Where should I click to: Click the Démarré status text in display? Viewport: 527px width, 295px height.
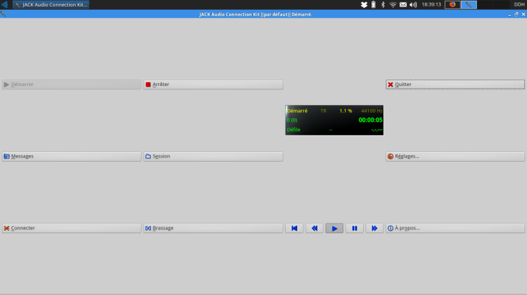point(297,110)
